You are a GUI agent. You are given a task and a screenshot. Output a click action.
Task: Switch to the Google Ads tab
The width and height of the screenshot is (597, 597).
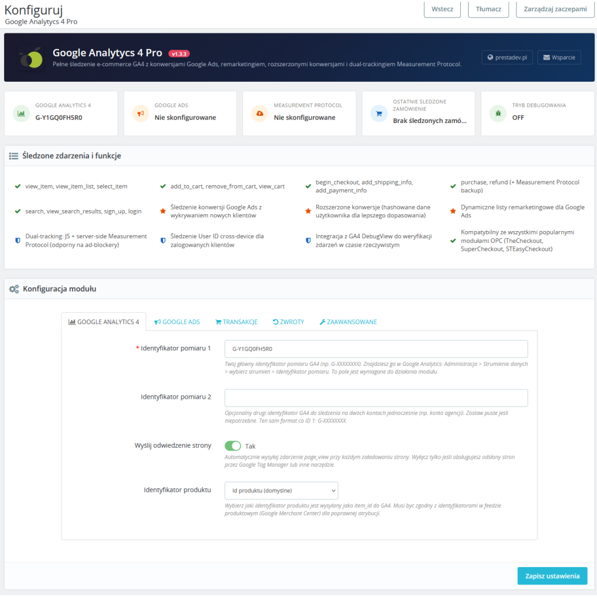177,322
